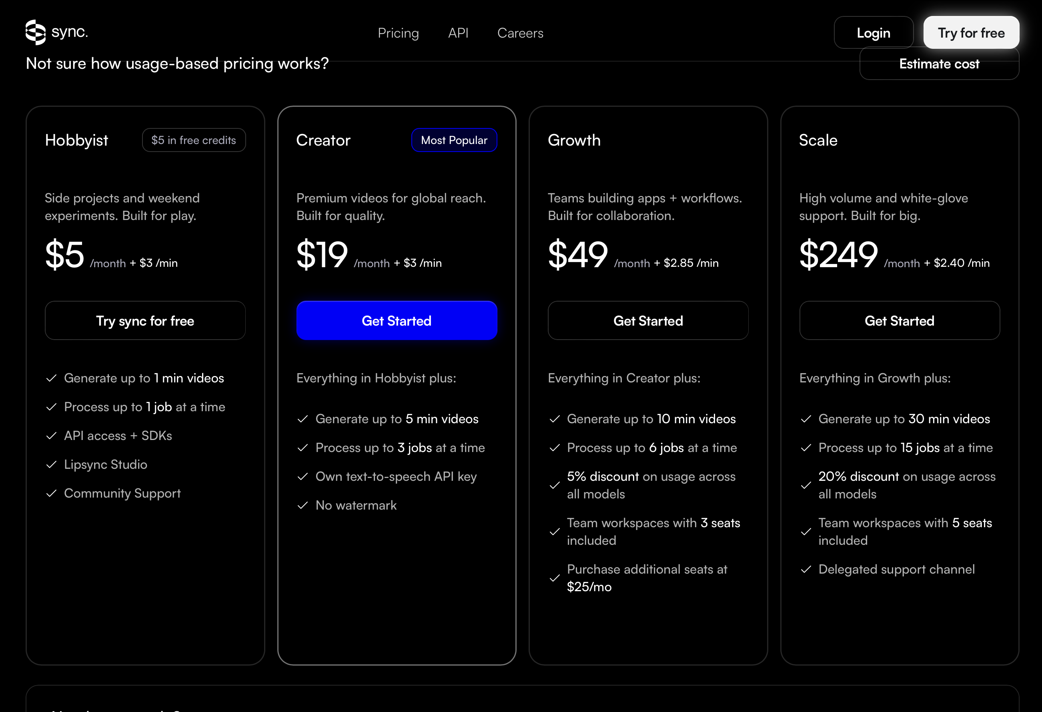The height and width of the screenshot is (712, 1042).
Task: Click the Most Popular badge
Action: tap(454, 140)
